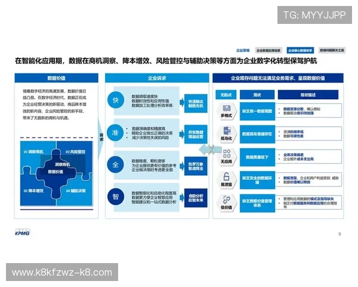Click the text 业务决策偏差
Screen dimensions: 358x287
click(x=294, y=155)
